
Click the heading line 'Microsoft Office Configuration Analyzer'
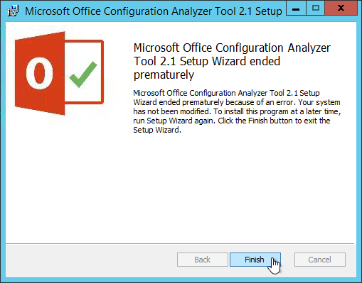click(232, 48)
